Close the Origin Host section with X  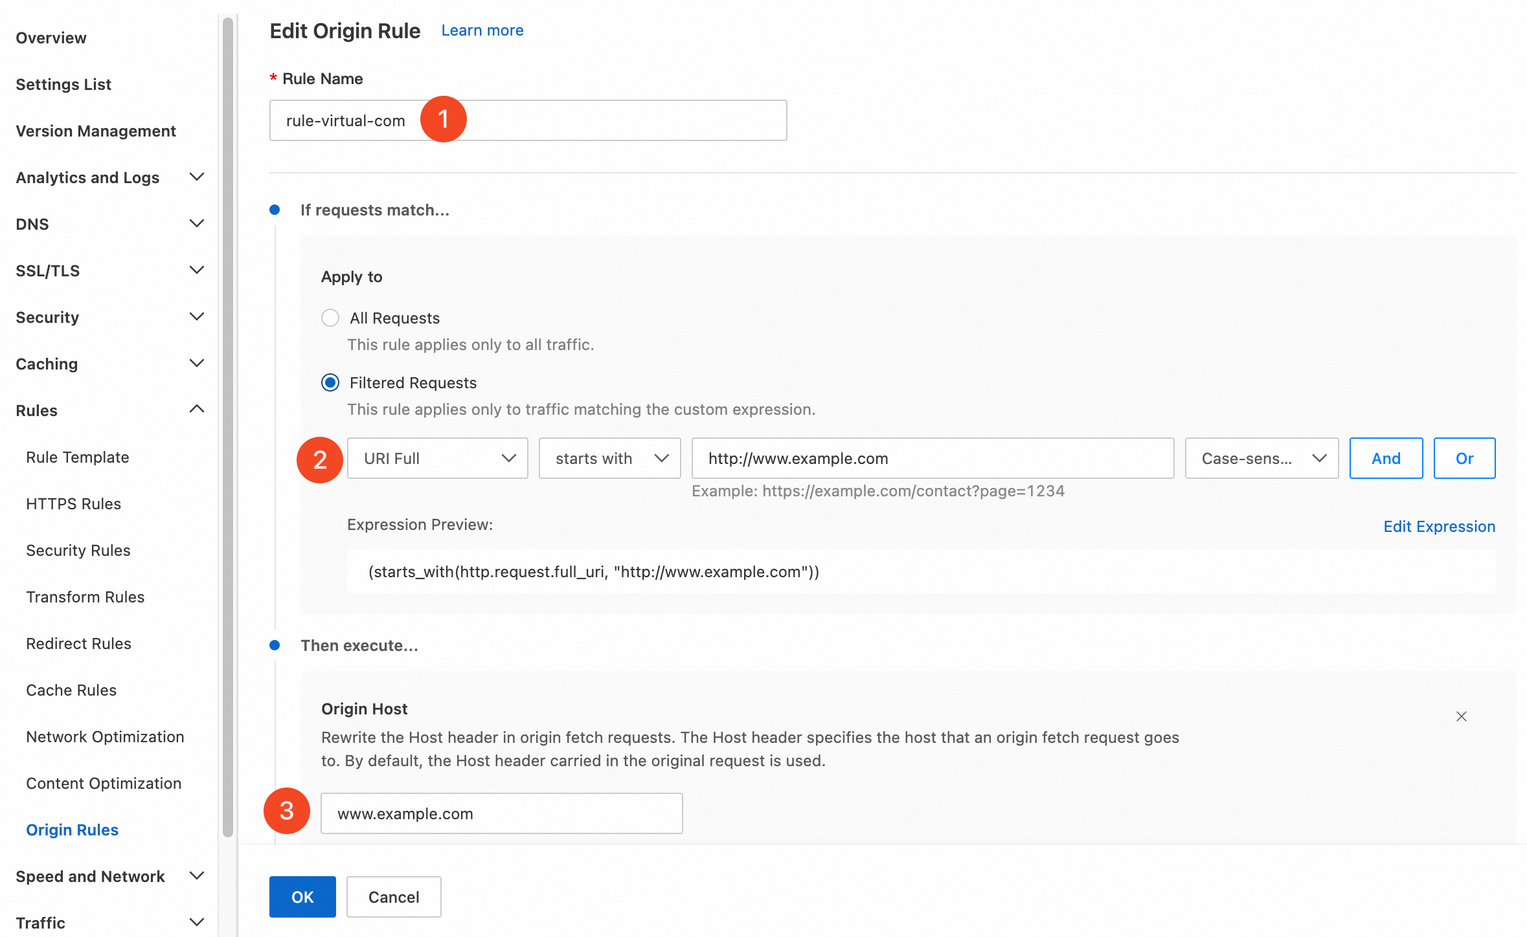[x=1461, y=716]
